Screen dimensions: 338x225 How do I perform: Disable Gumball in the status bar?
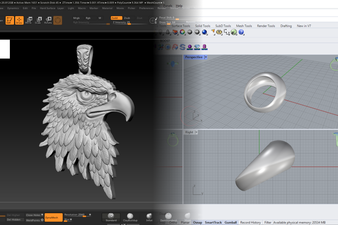pyautogui.click(x=230, y=222)
